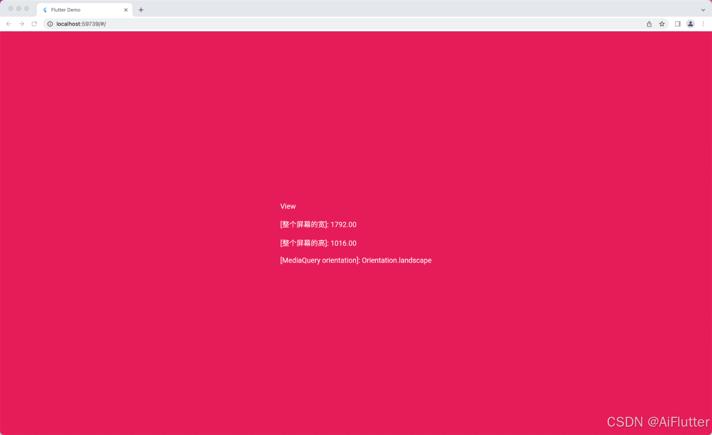712x435 pixels.
Task: Open the user profile menu
Action: 690,24
